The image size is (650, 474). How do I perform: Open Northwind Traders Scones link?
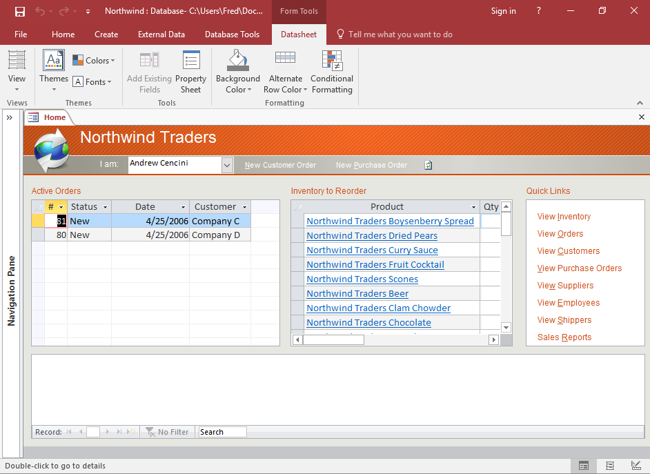pos(362,279)
